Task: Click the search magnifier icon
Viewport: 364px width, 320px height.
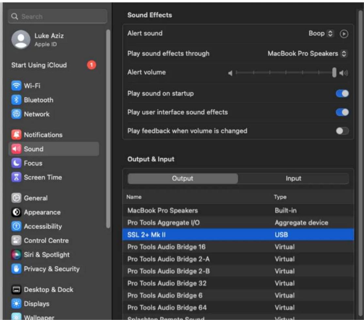Action: (x=15, y=16)
